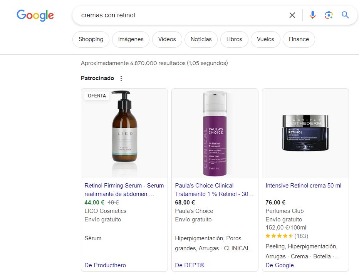Switch to the Shopping tab
This screenshot has width=359, height=278.
click(x=91, y=39)
